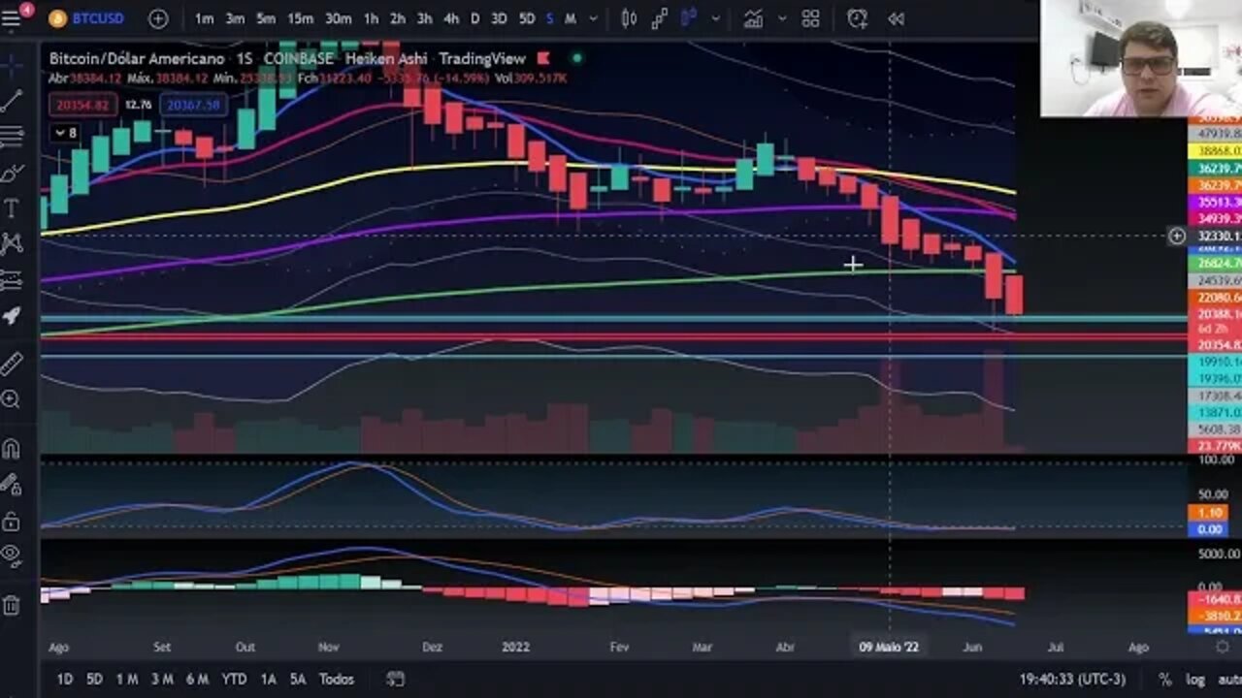
Task: Set range to 6M
Action: pos(197,679)
